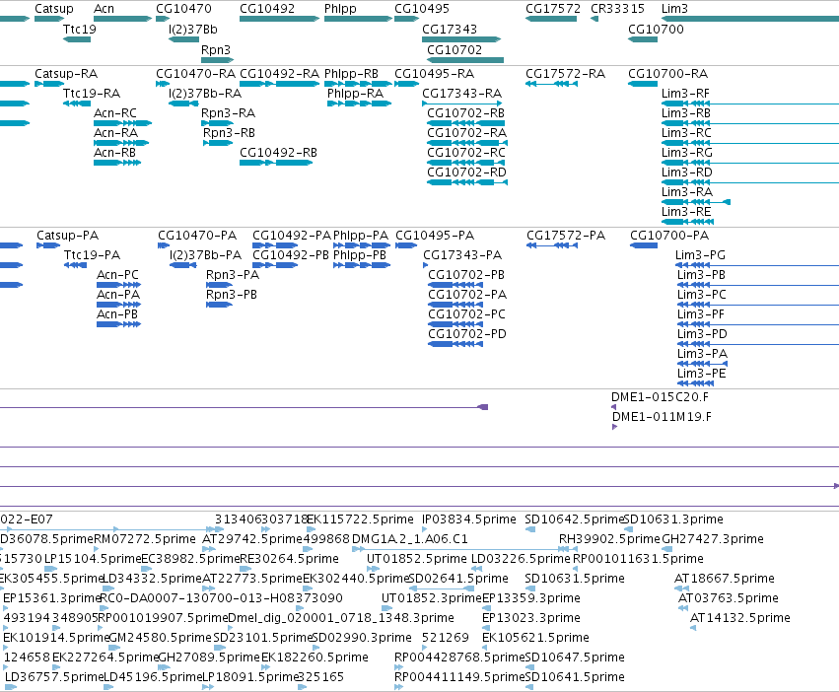Viewport: 839px width, 692px height.
Task: Click transcript CG10492-RB
Action: [x=276, y=163]
